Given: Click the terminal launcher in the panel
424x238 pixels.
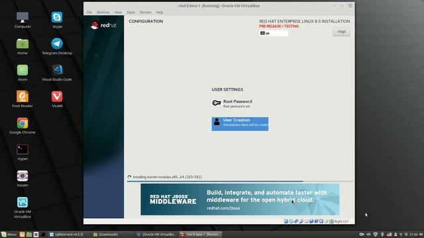Looking at the screenshot, I should (x=42, y=235).
